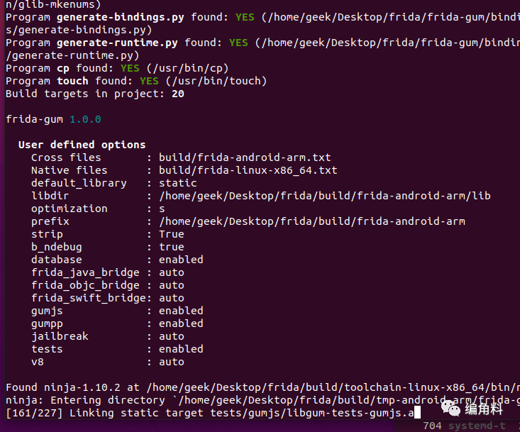Click the libdir path ending in 'frida-android-arm/lib'
This screenshot has width=520, height=432.
pos(325,196)
